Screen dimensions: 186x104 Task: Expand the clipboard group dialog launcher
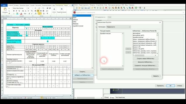11,16
